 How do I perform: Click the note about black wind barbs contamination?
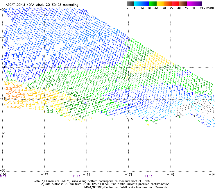pyautogui.click(x=134, y=184)
